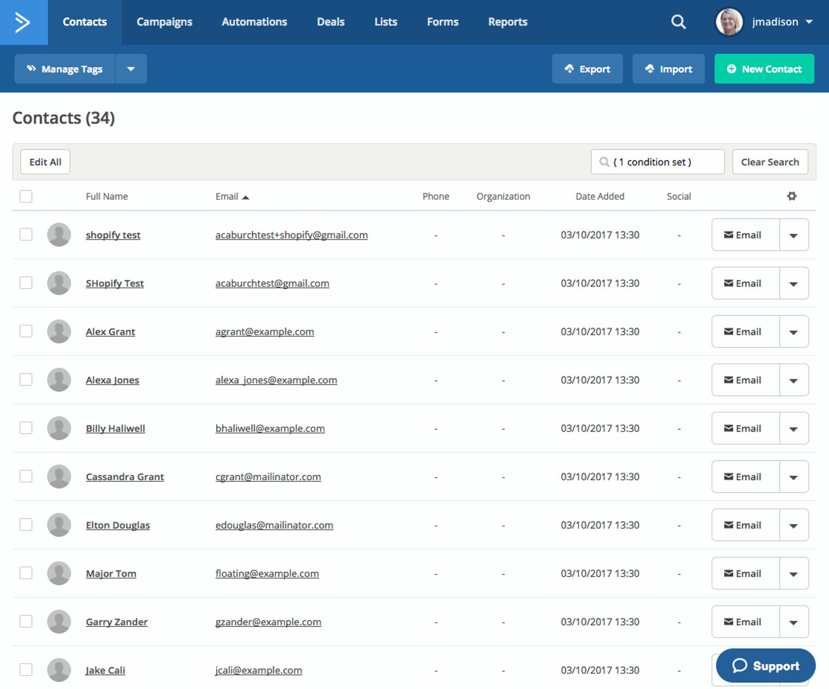Screen dimensions: 829x689
Task: Click the Import icon
Action: [x=651, y=69]
